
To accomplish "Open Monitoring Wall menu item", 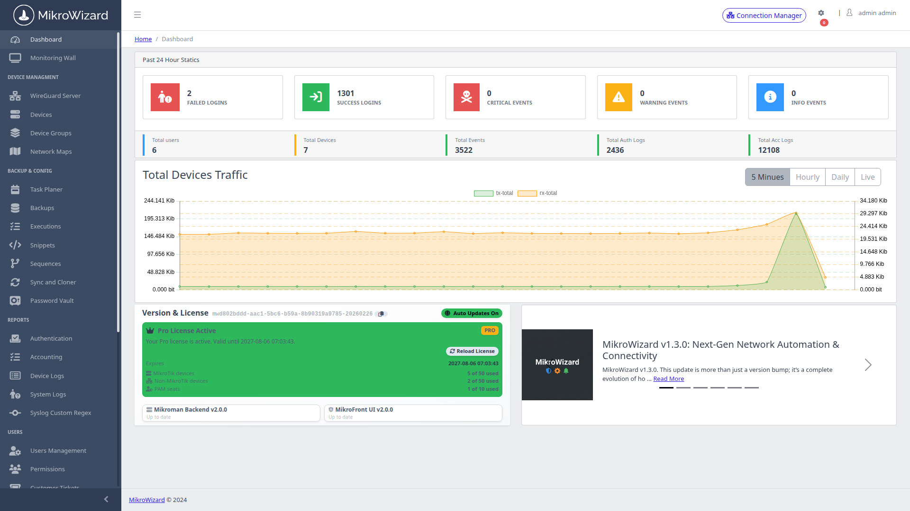I will click(x=59, y=58).
